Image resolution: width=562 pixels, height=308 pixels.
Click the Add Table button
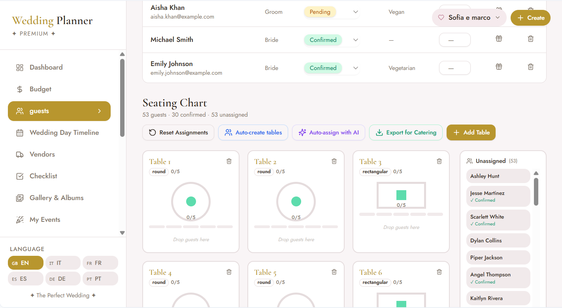(471, 132)
